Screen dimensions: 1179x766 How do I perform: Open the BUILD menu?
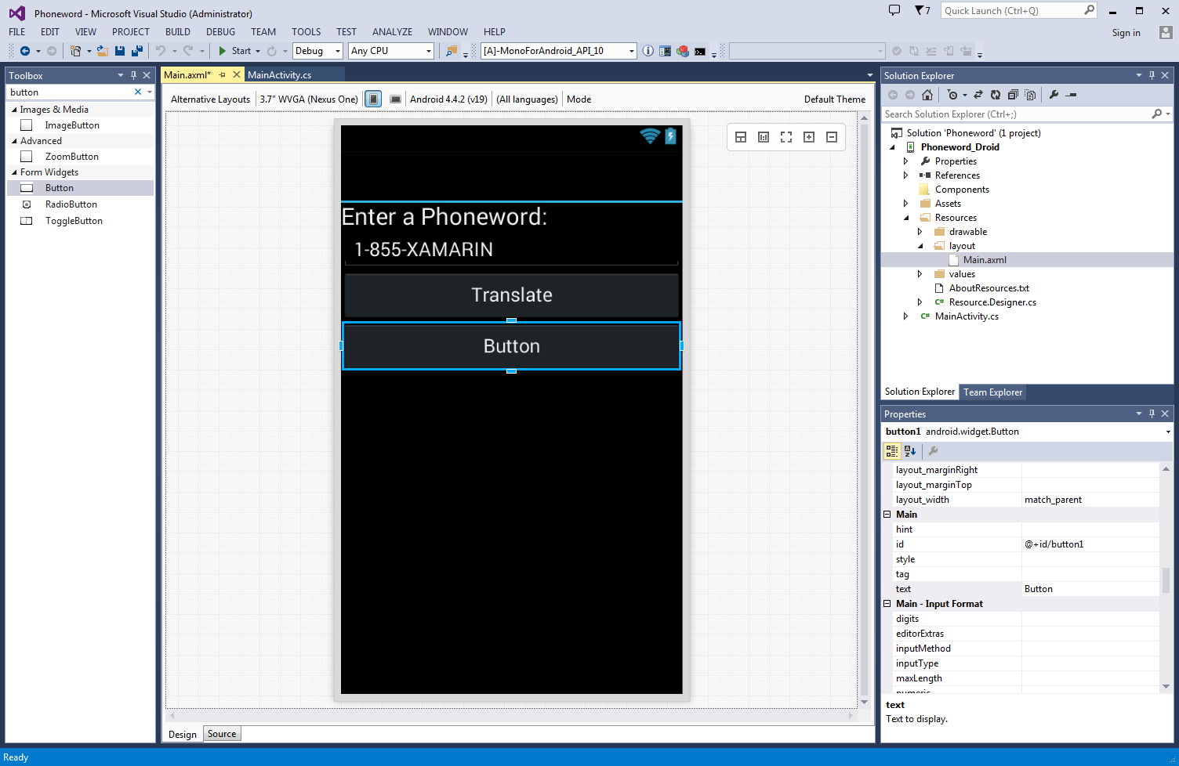[x=177, y=32]
